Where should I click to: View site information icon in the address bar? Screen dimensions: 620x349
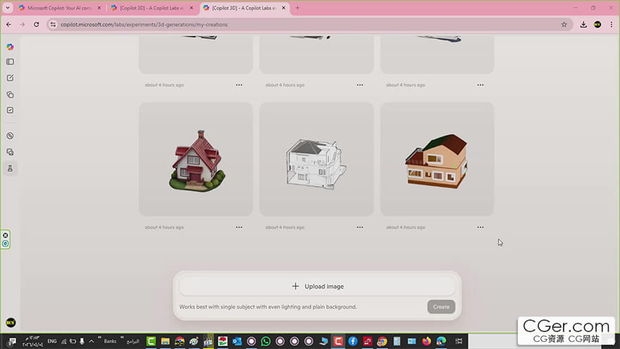[53, 25]
